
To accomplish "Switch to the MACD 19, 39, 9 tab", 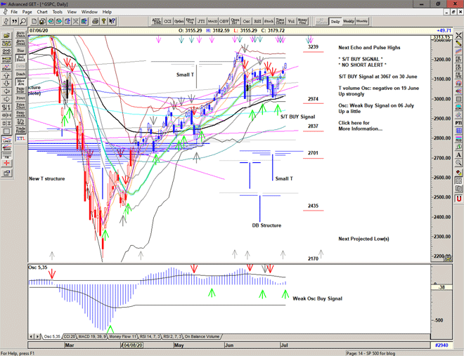I will (93, 337).
